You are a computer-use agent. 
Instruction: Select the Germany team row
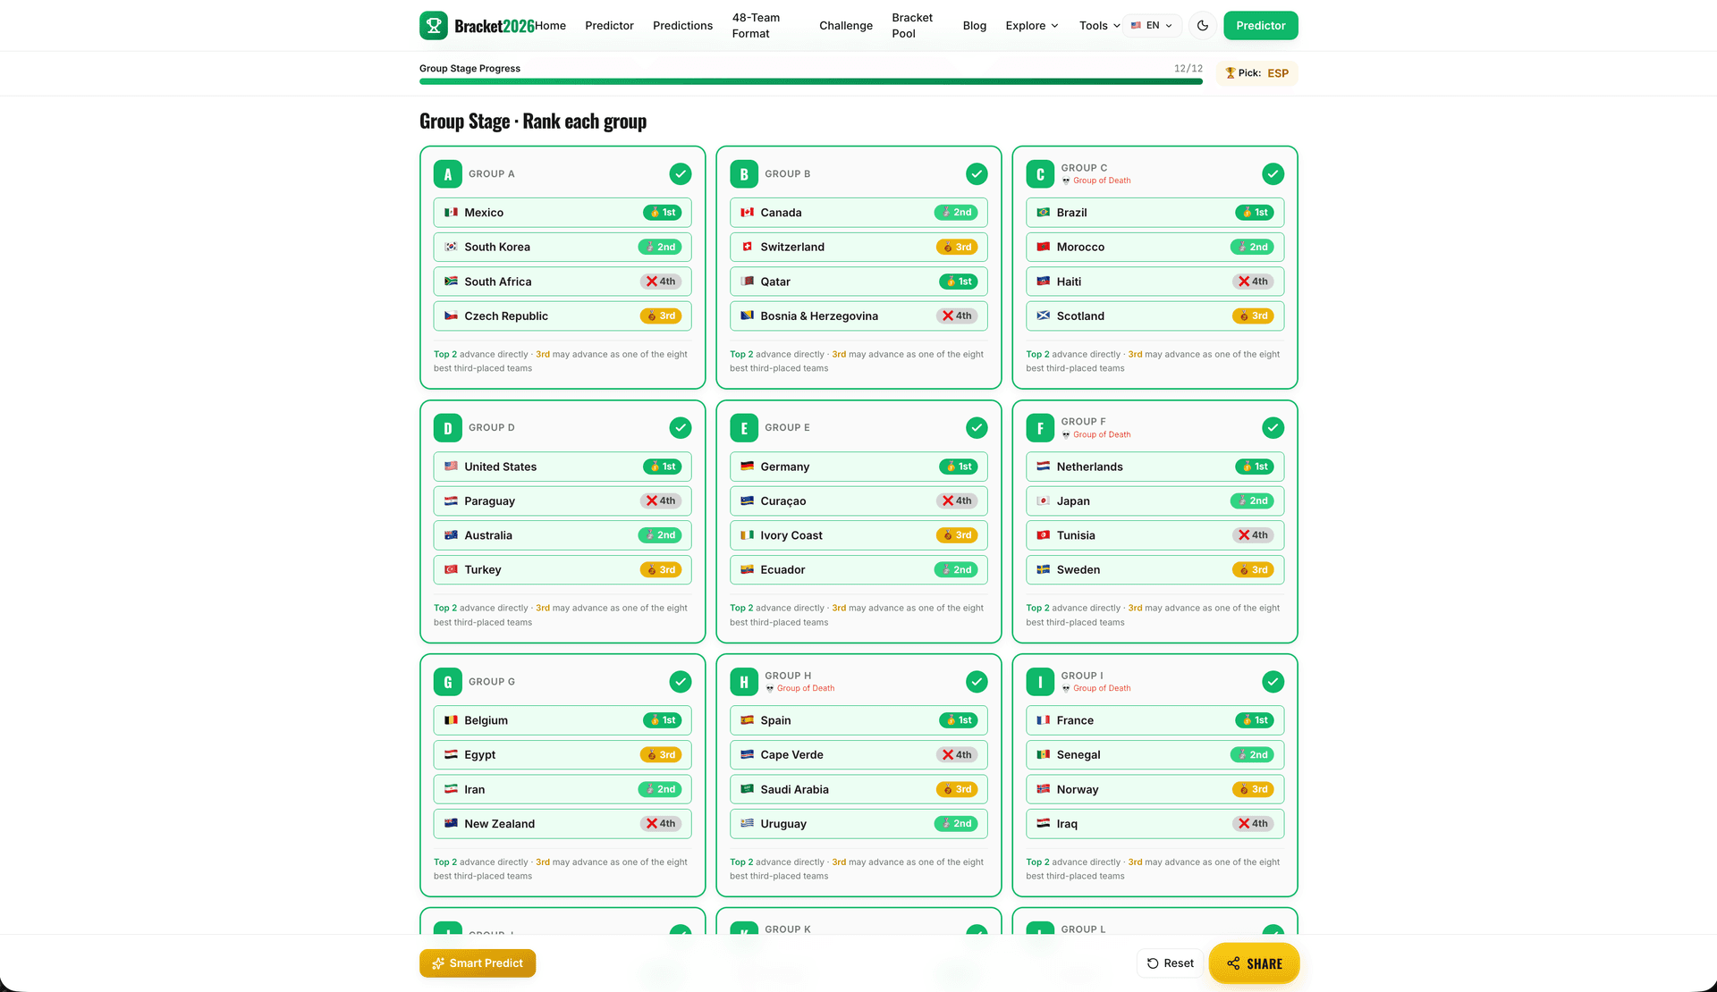coord(858,467)
